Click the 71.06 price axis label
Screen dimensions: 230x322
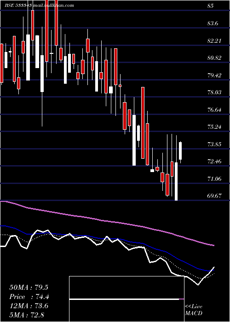(x=215, y=179)
